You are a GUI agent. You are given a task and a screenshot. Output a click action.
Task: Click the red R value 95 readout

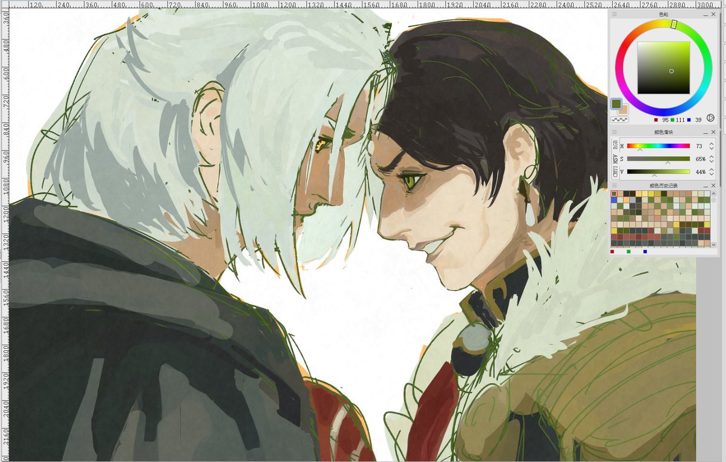point(665,120)
